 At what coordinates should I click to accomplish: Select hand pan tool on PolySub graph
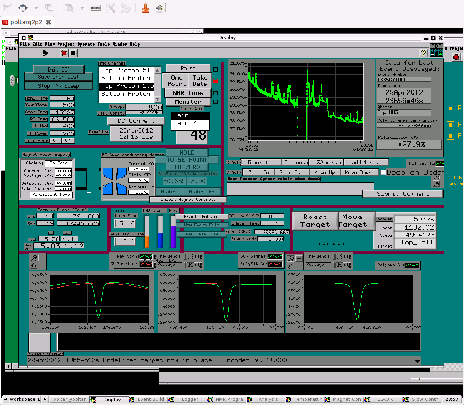click(x=290, y=266)
